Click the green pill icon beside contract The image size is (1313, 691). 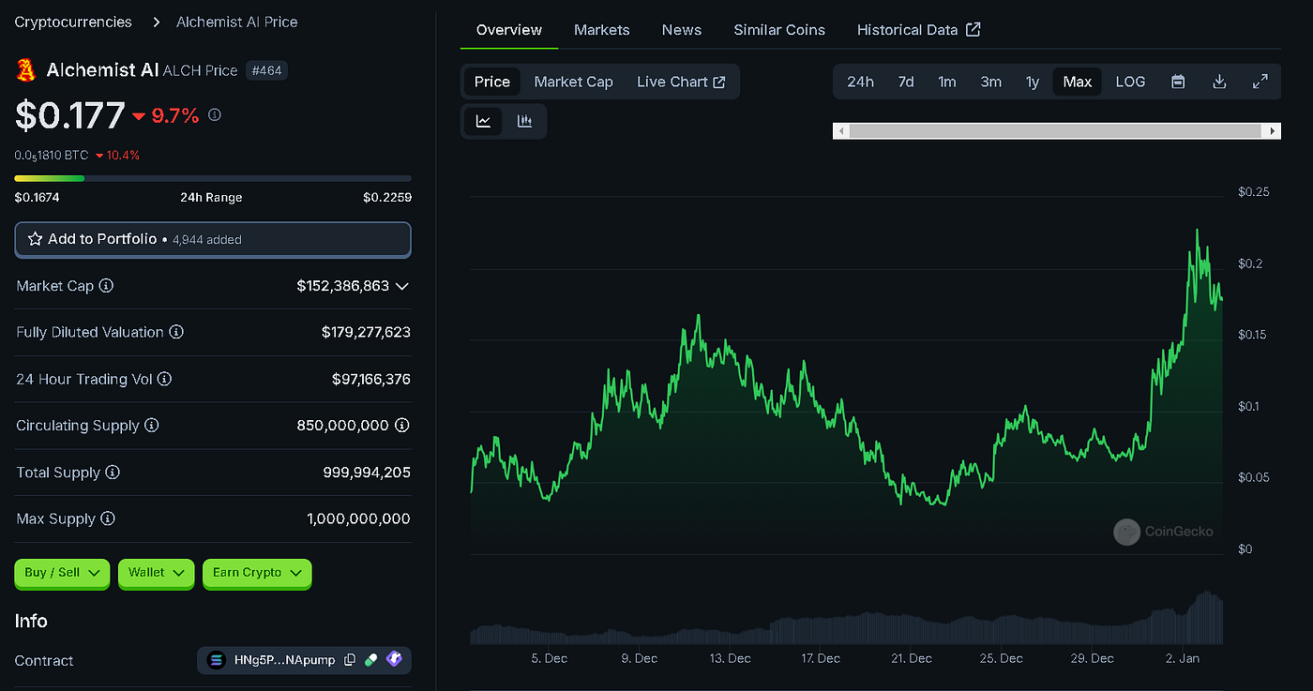click(x=371, y=660)
